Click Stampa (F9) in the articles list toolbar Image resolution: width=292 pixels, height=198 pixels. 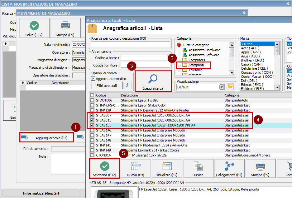[x=260, y=168]
